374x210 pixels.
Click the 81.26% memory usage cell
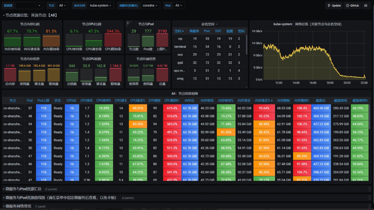click(x=226, y=132)
